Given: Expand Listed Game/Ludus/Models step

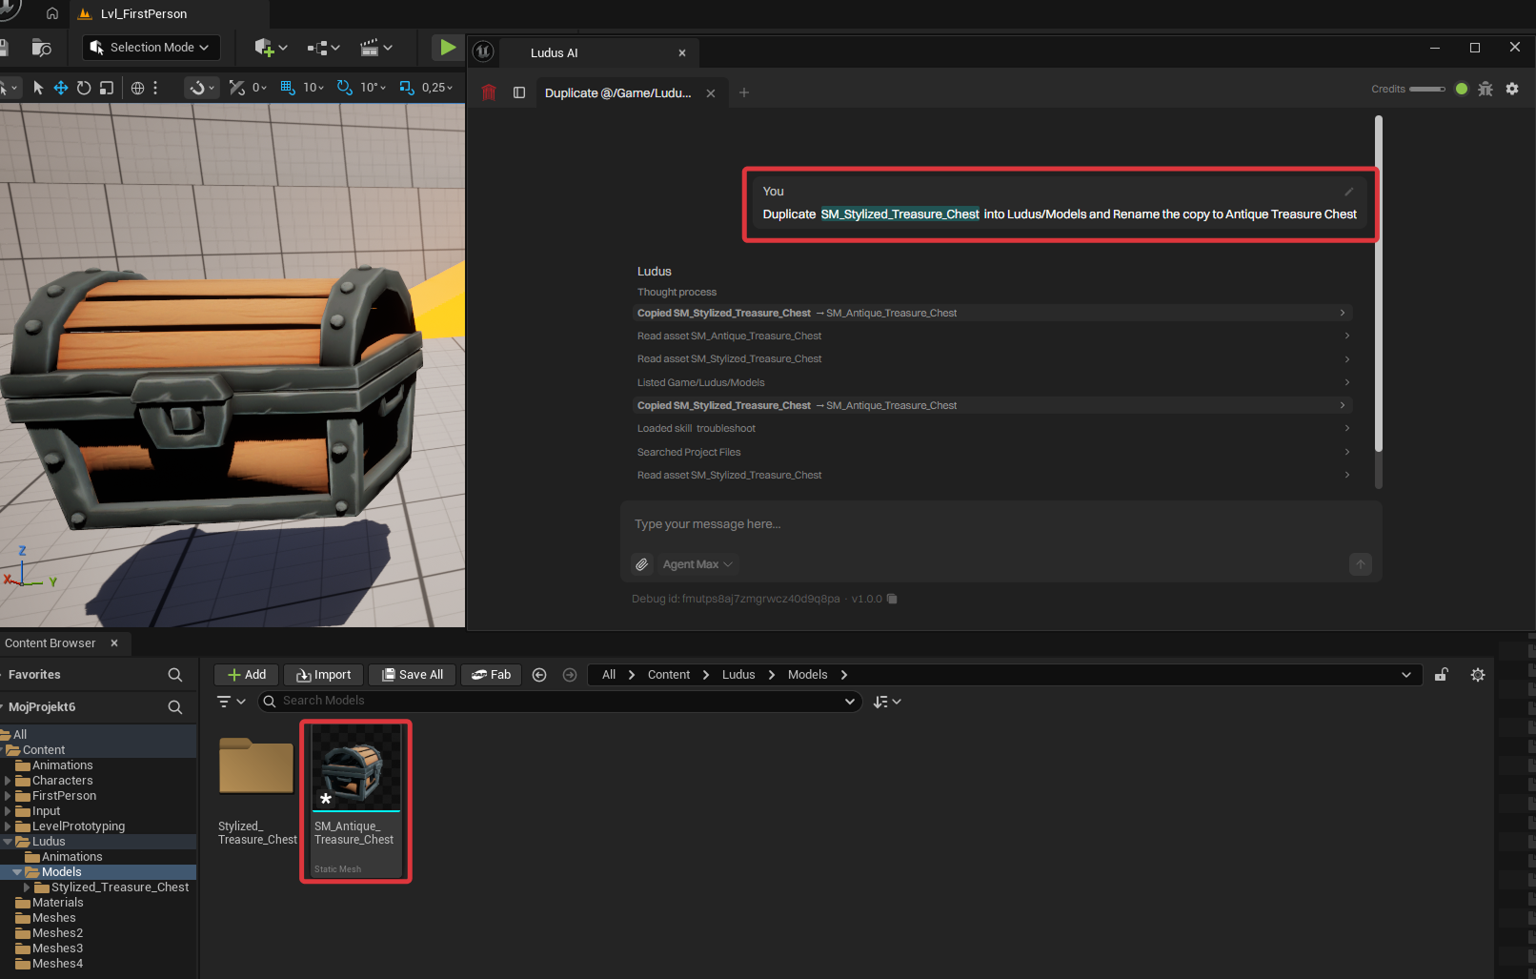Looking at the screenshot, I should click(992, 382).
